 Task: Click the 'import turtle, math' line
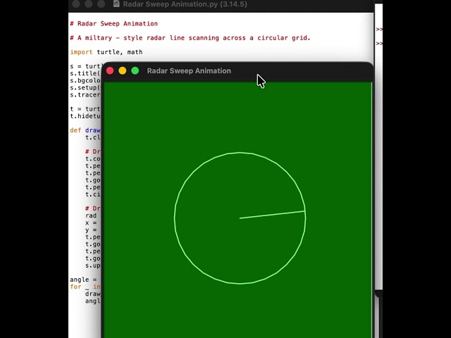click(x=106, y=52)
